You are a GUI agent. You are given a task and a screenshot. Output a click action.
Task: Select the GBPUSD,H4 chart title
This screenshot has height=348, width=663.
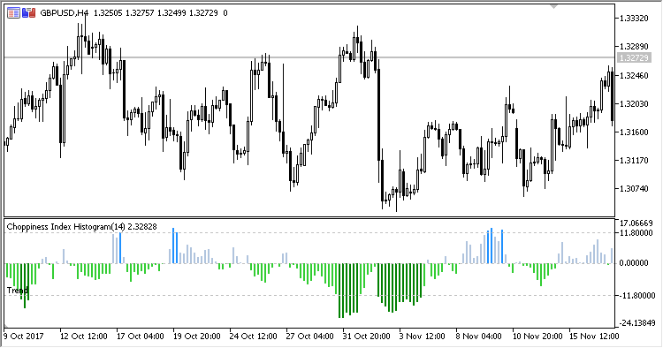(65, 13)
